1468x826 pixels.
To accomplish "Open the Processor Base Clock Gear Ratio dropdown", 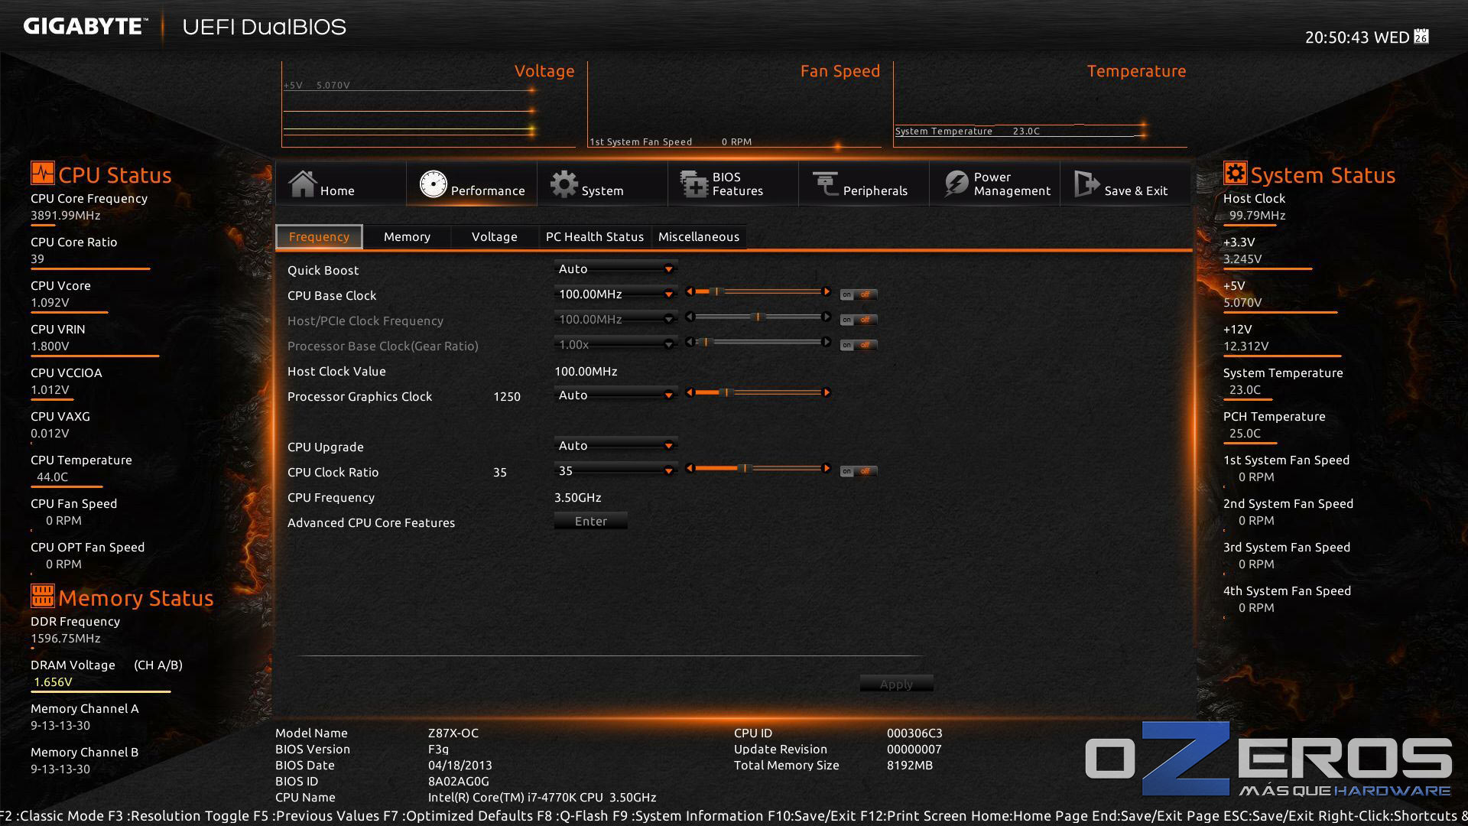I will pos(615,344).
